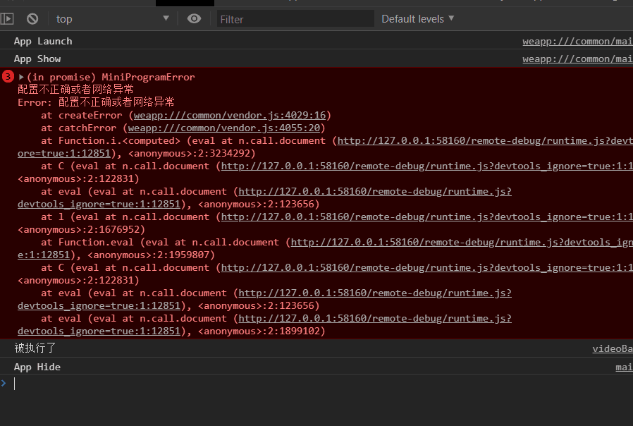Viewport: 633px width, 426px height.
Task: Open videoBa source link for 被执行了
Action: coord(613,349)
